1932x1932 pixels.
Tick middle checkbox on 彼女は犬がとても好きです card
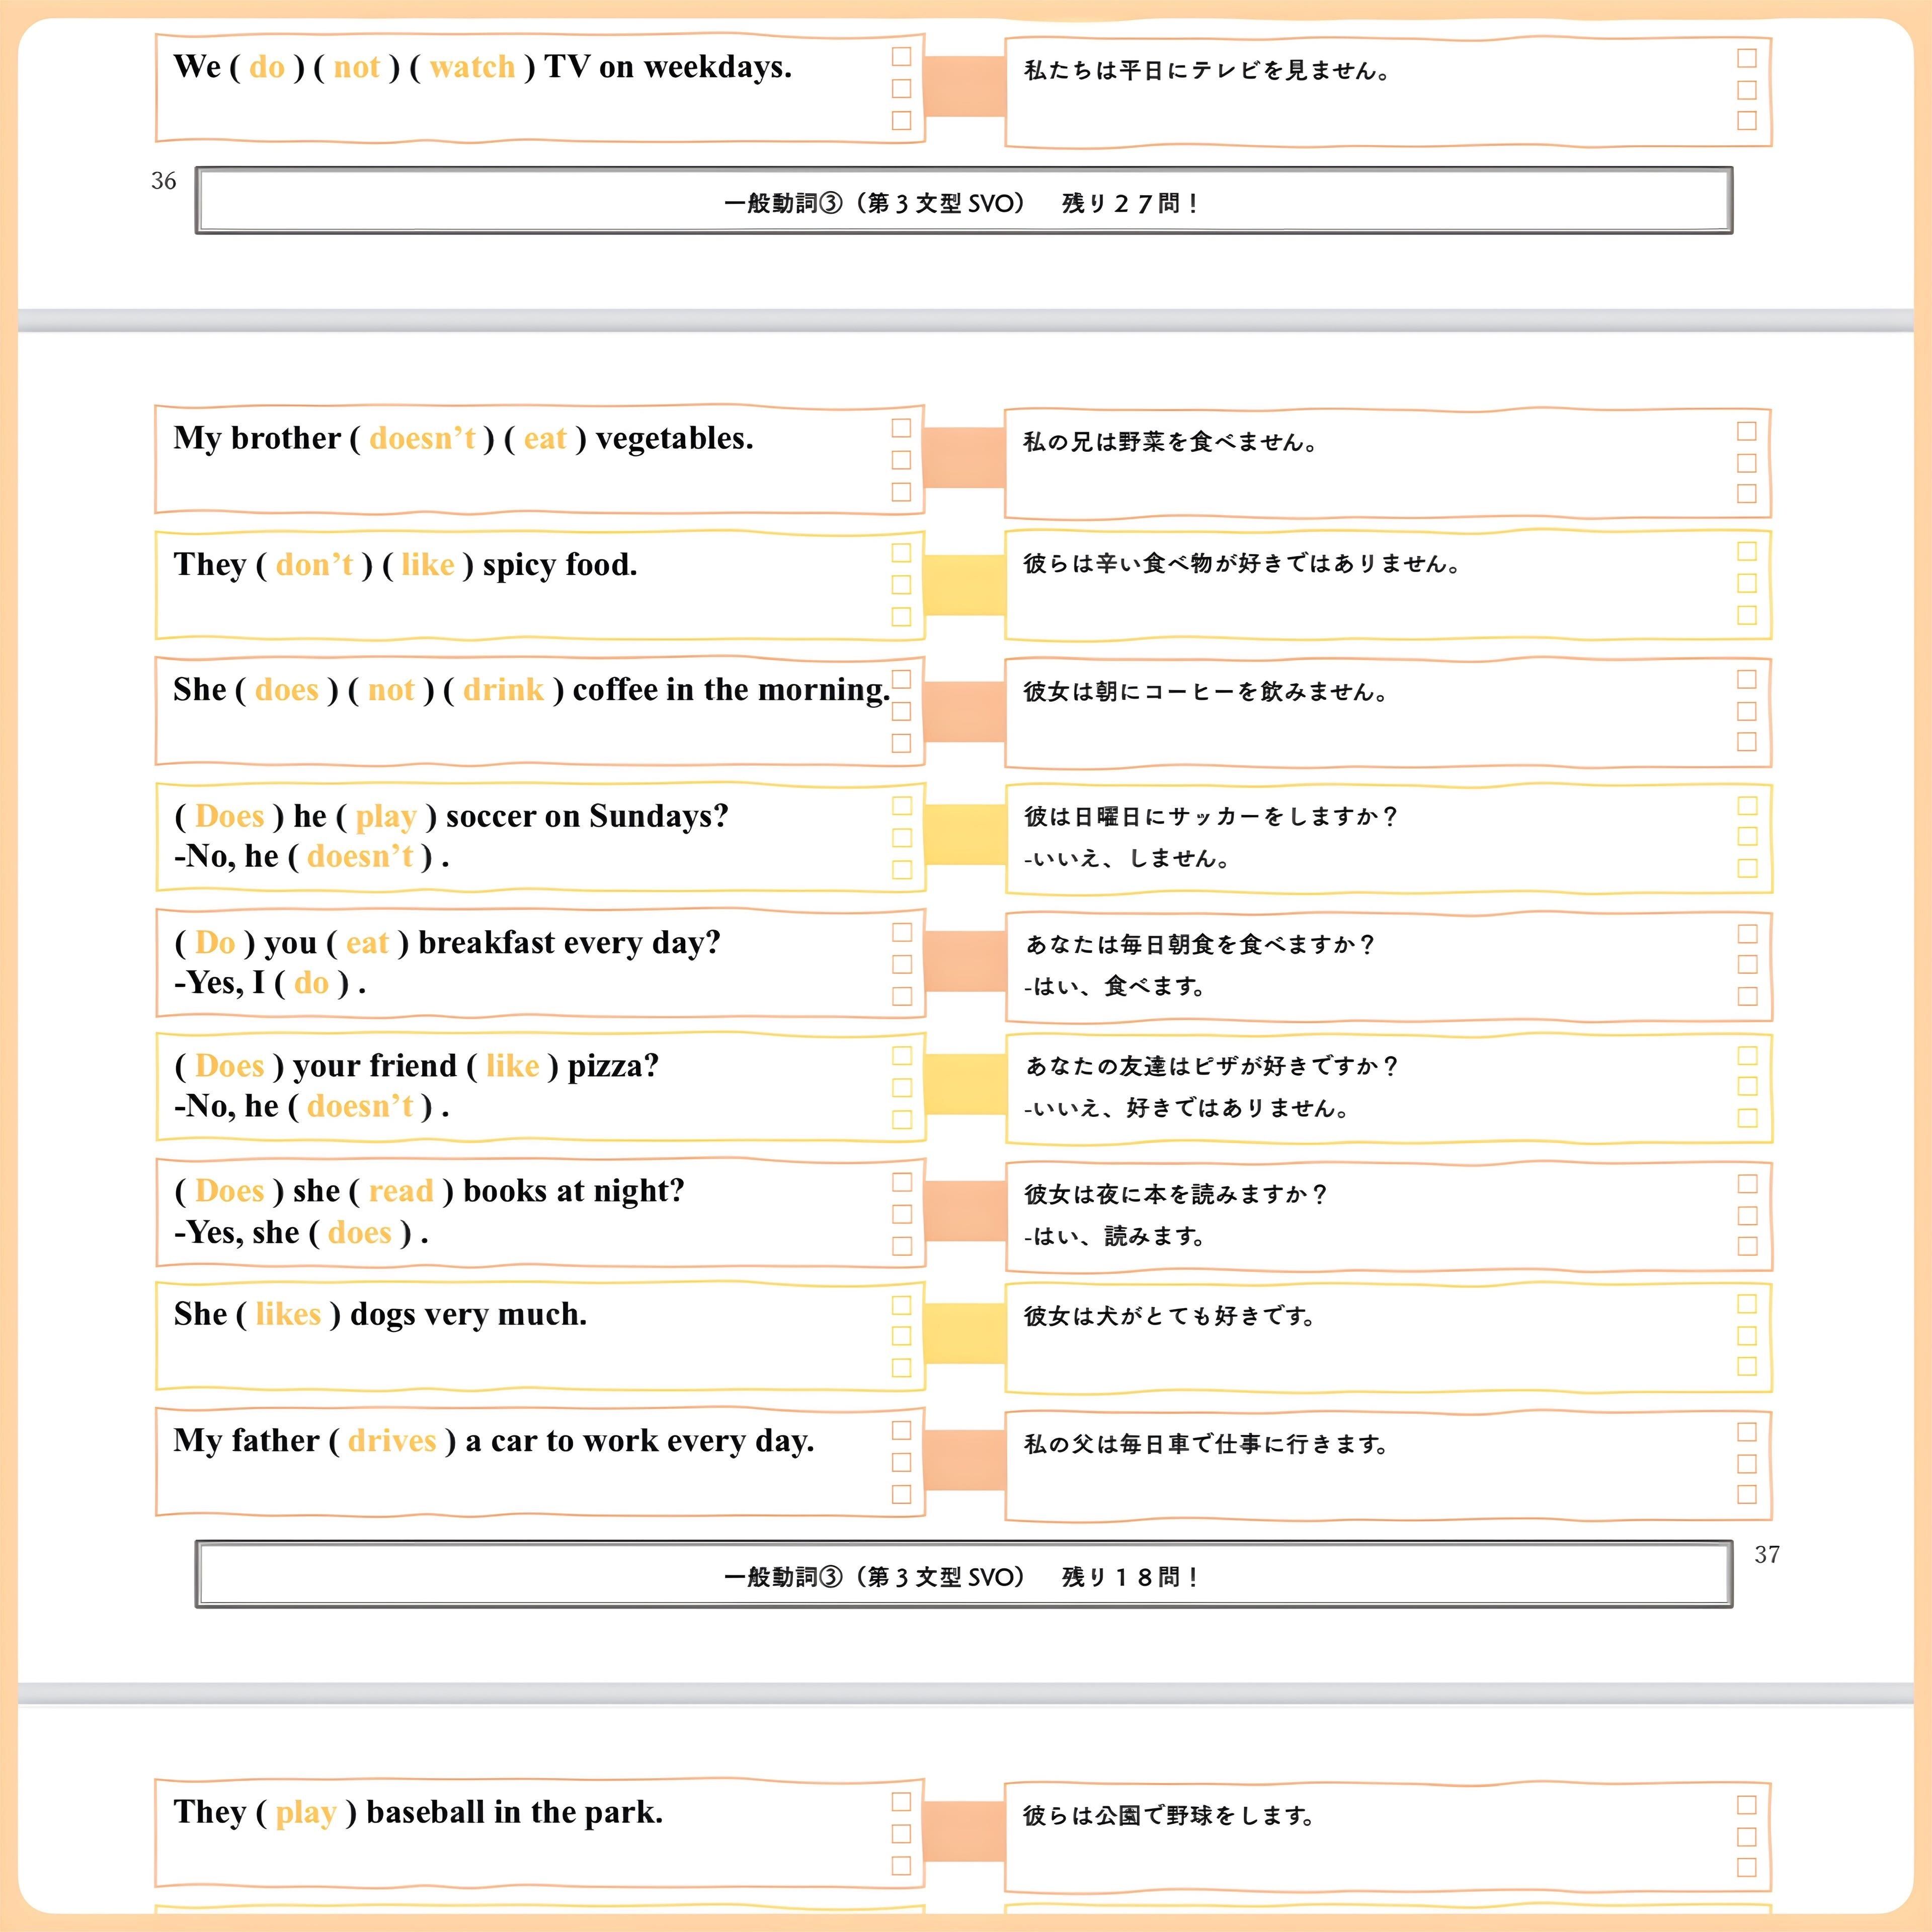coord(1746,1336)
